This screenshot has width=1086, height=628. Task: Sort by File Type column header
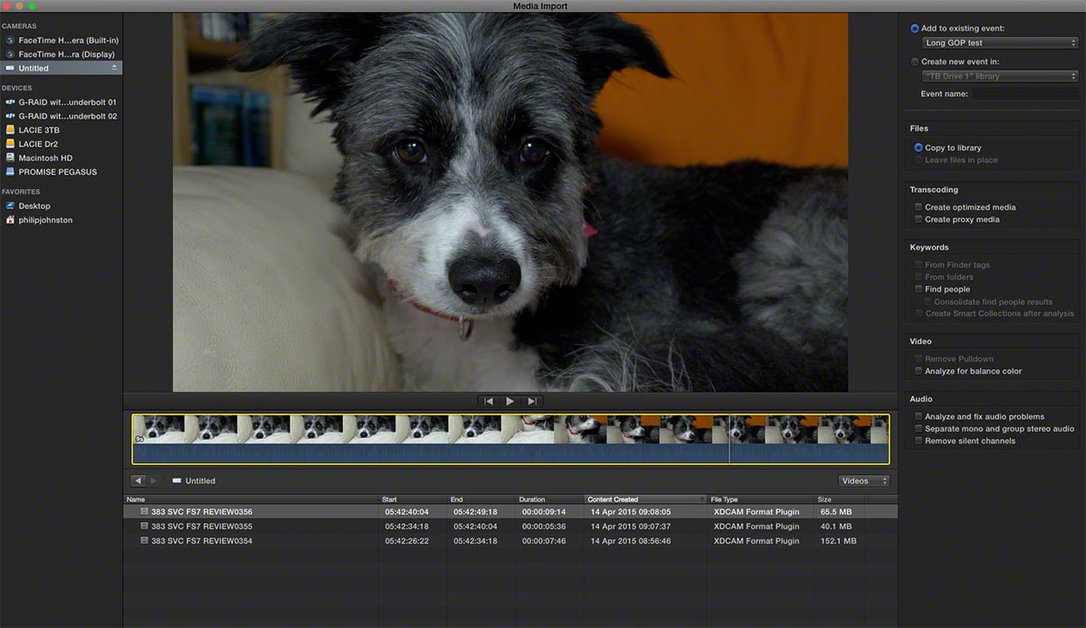pos(760,500)
